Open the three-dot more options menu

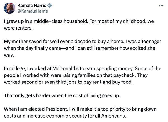click(x=161, y=5)
